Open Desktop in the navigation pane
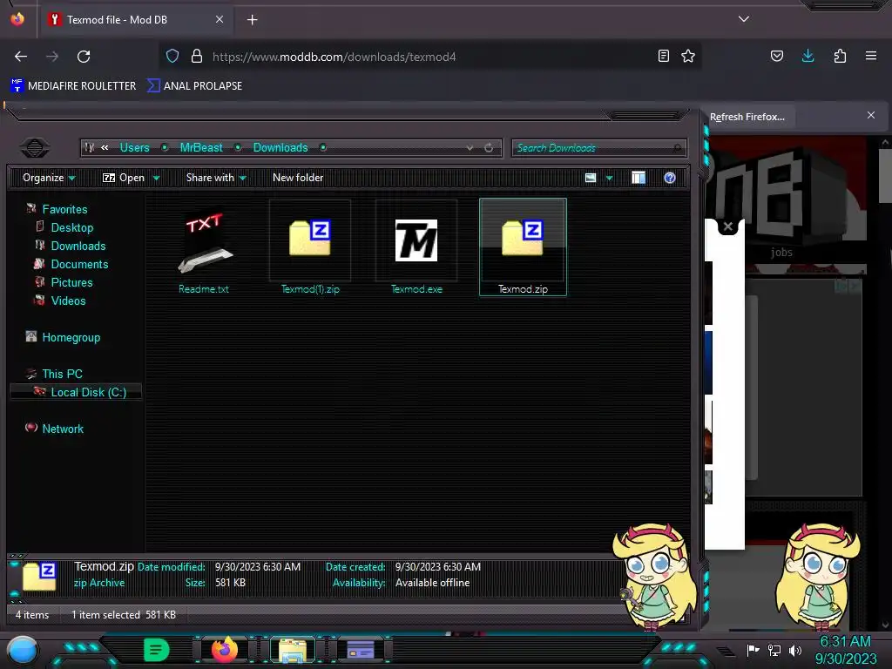The width and height of the screenshot is (892, 669). [71, 227]
